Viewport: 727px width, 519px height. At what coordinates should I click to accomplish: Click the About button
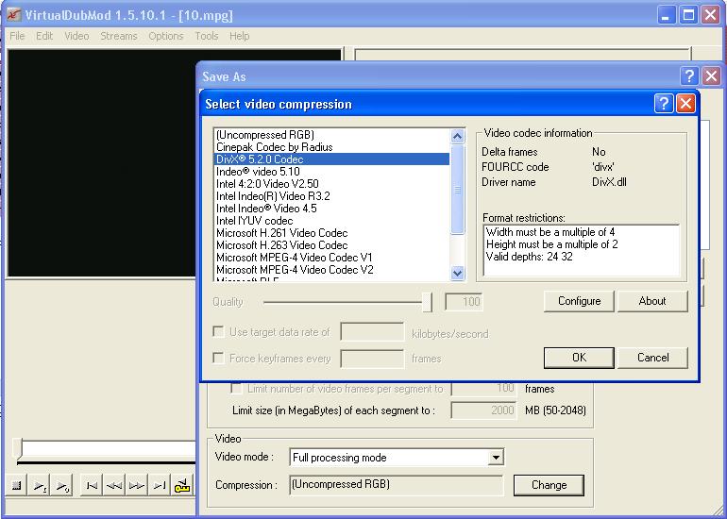click(652, 301)
